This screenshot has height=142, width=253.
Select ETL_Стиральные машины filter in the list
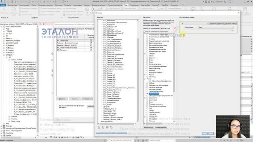click(112, 98)
